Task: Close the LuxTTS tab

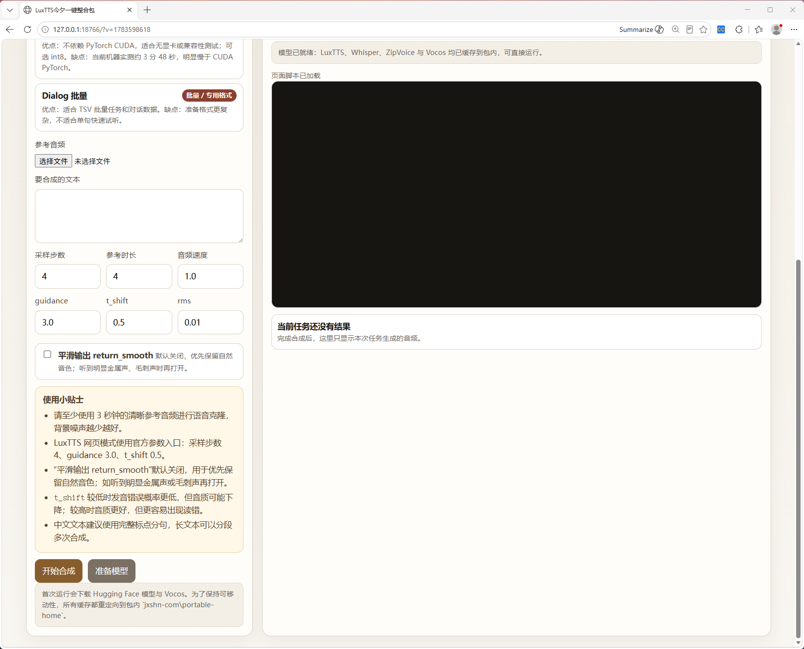Action: [x=130, y=10]
